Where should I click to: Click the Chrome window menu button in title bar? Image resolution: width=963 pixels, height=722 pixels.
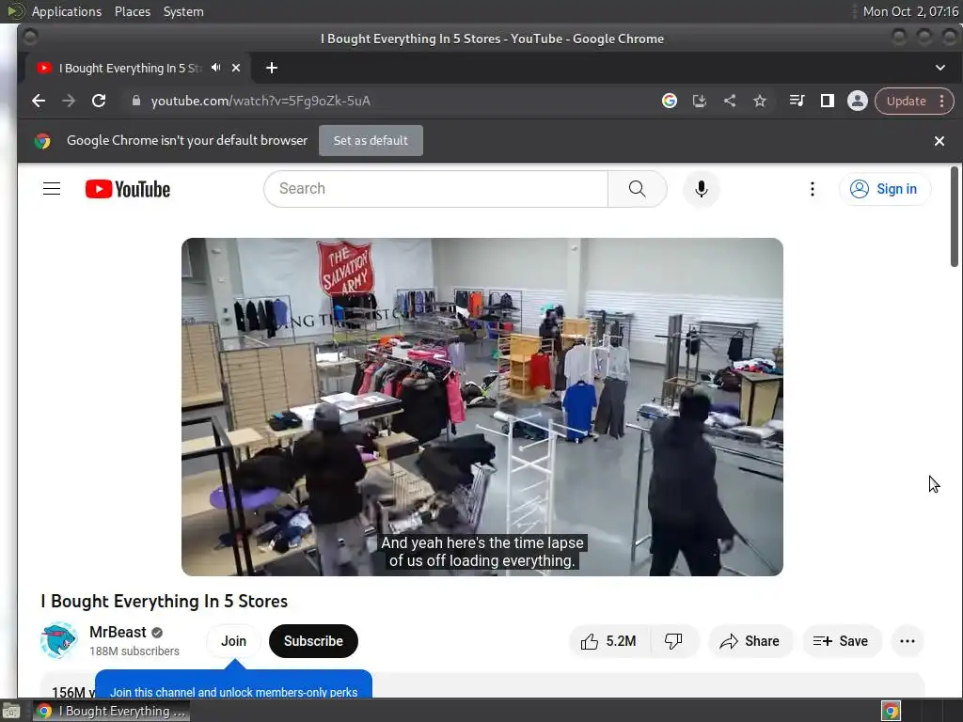(x=29, y=38)
